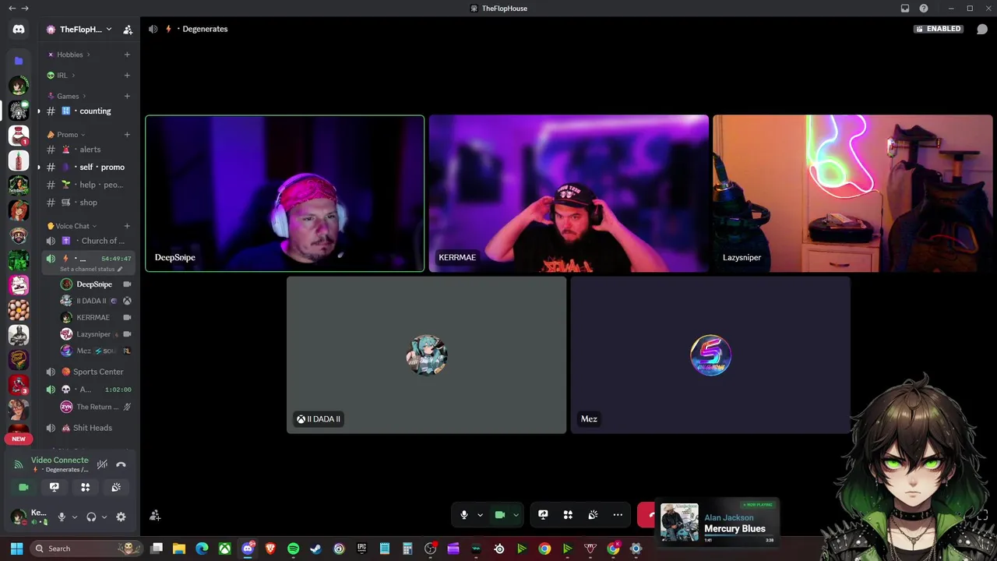Open the shop text channel

[x=89, y=203]
